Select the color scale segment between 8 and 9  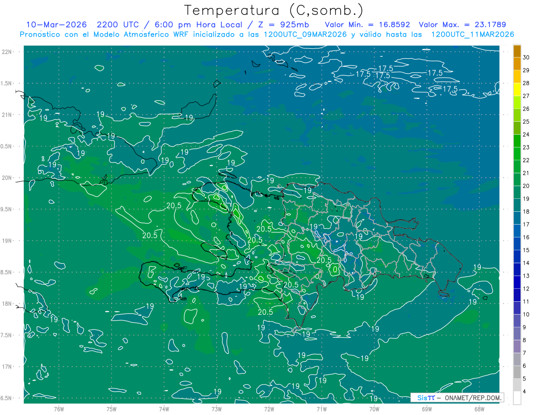pyautogui.click(x=517, y=334)
